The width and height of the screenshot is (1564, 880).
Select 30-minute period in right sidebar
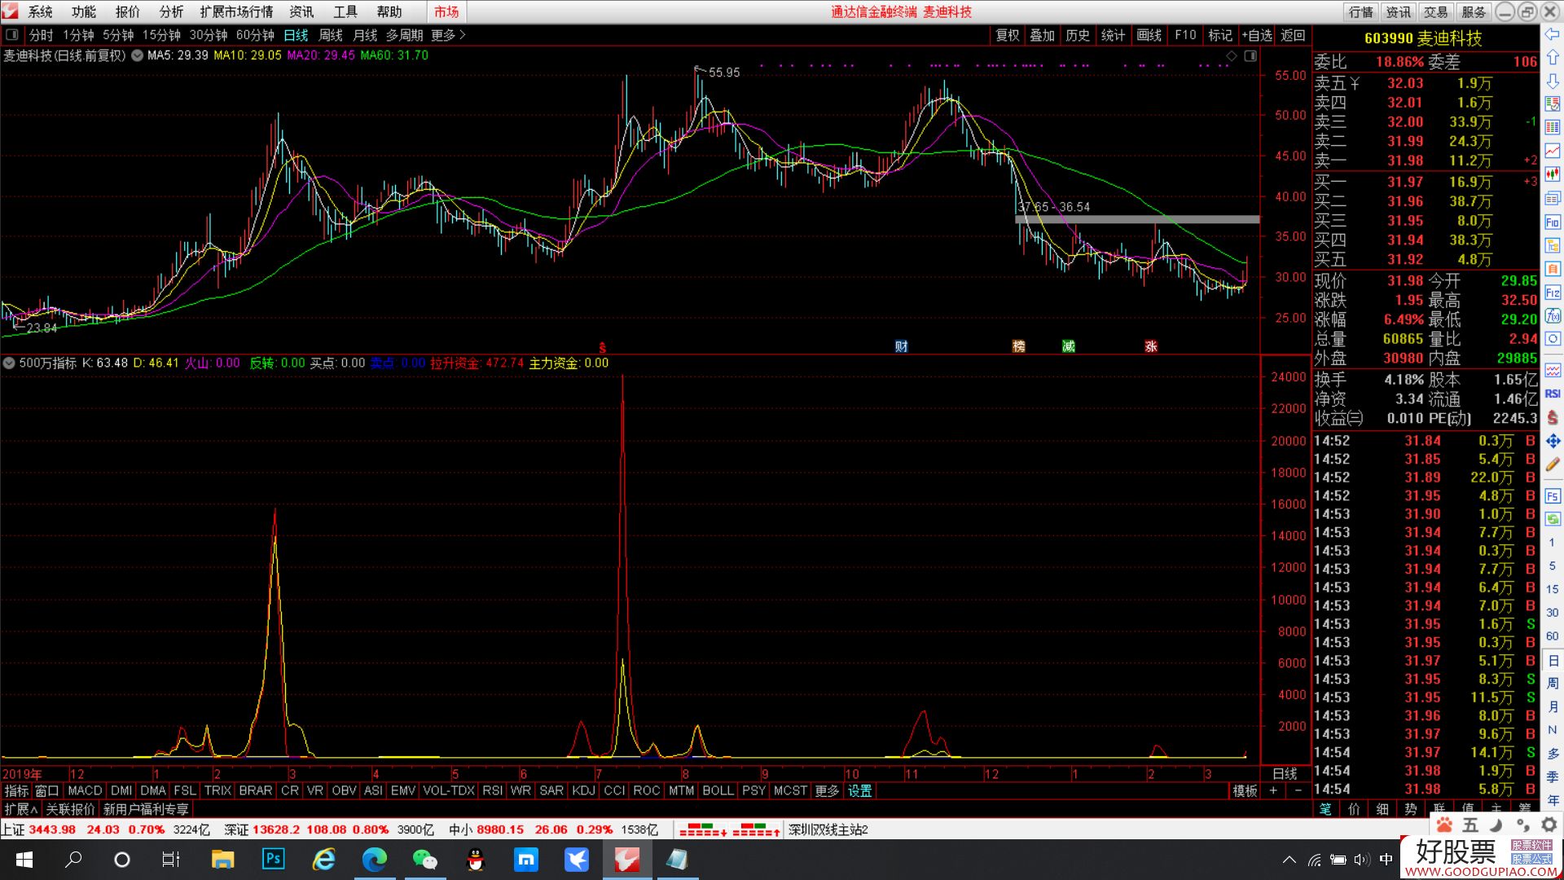tap(1553, 612)
